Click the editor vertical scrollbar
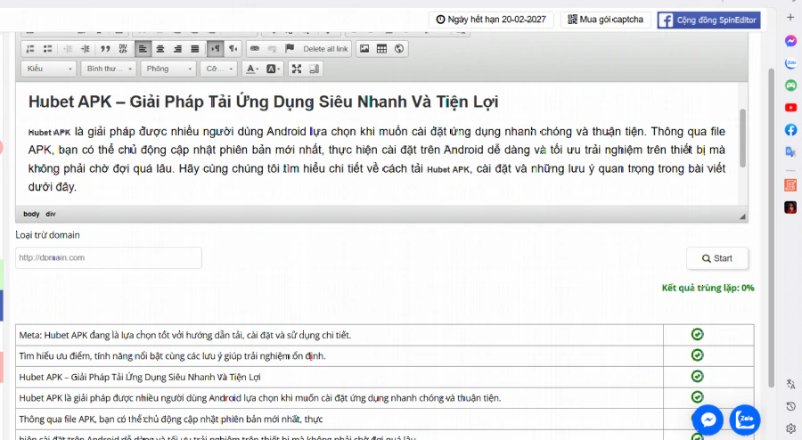Screen dimensions: 802x440 click(742, 138)
